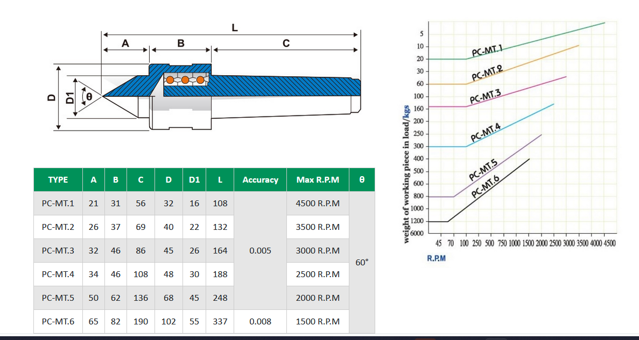
Task: Click A value 65 in PC-MT.6 row
Action: [94, 322]
